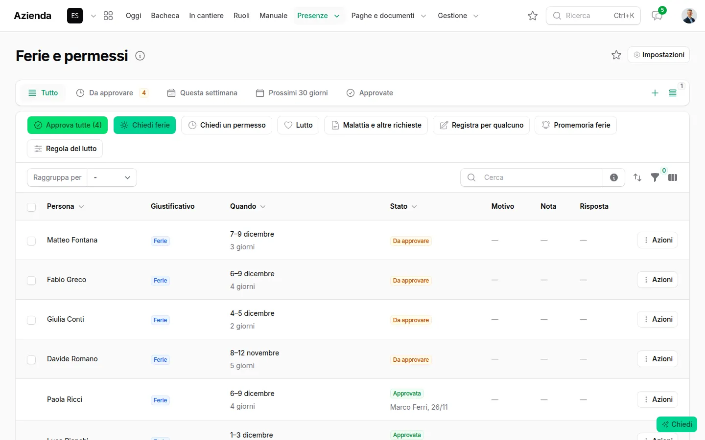
Task: Click the Lutto button
Action: 298,125
